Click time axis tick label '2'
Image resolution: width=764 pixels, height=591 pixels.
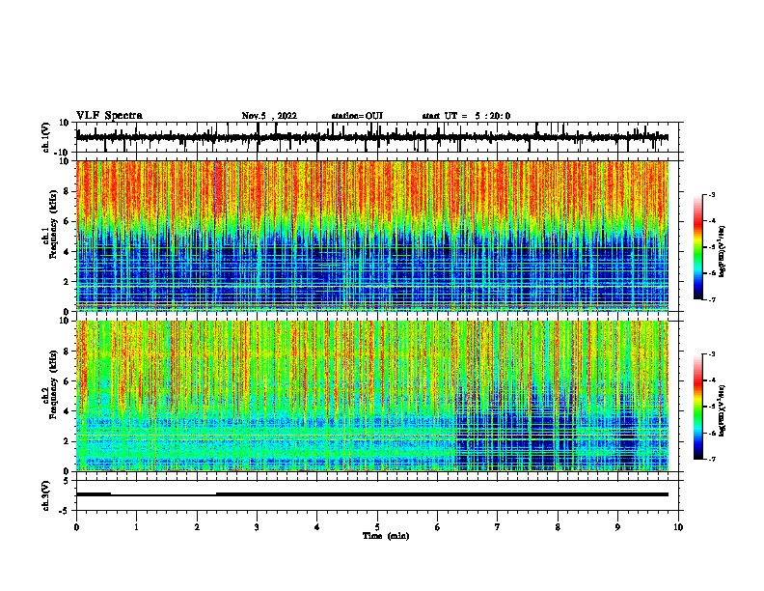pos(197,527)
